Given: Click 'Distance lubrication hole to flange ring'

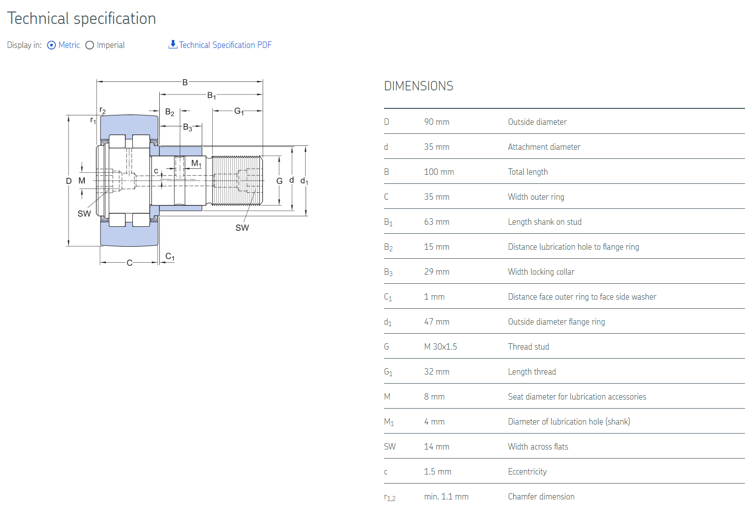Looking at the screenshot, I should point(573,247).
